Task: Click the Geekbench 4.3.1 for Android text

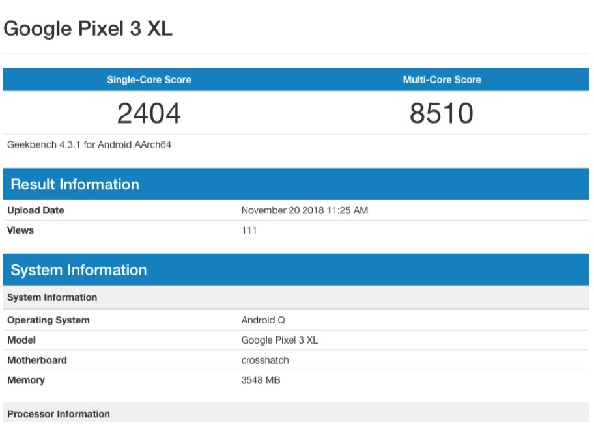Action: pyautogui.click(x=89, y=144)
